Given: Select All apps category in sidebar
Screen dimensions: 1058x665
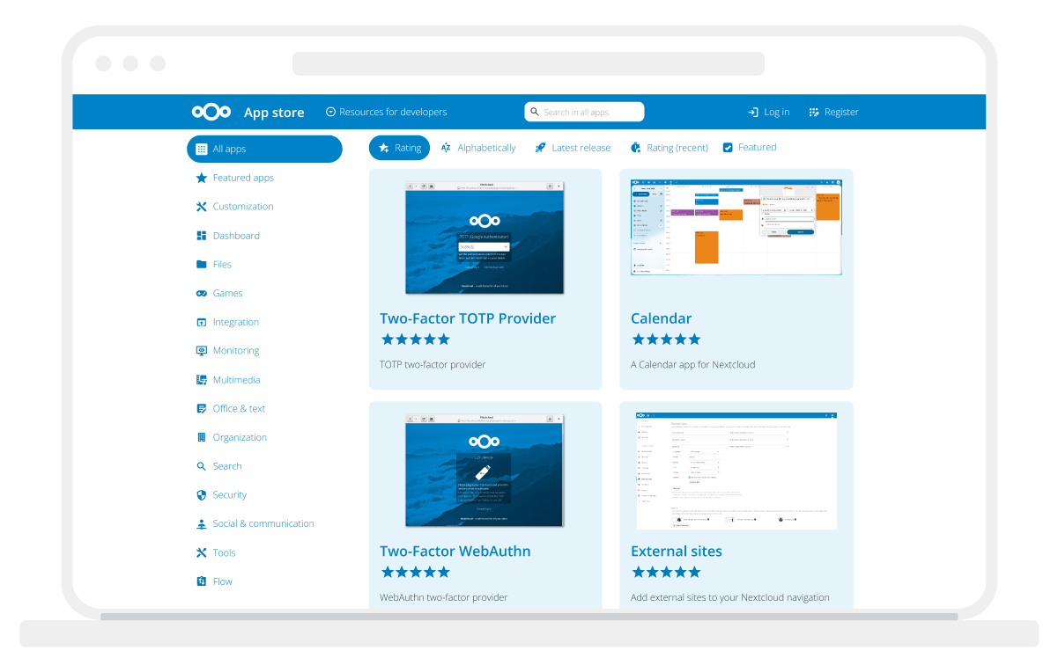Looking at the screenshot, I should 264,150.
